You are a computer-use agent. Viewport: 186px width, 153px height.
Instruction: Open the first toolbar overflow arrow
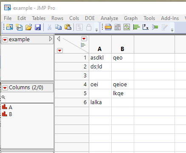coord(97,30)
